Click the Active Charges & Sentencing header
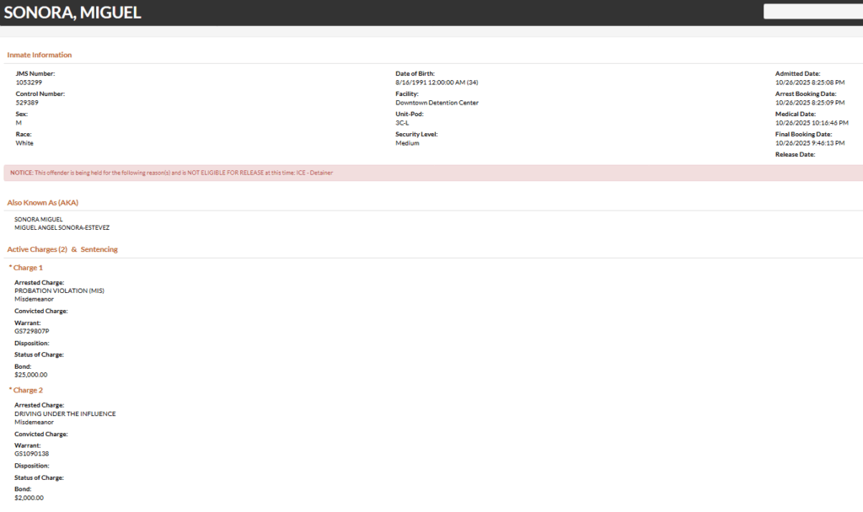 [62, 249]
